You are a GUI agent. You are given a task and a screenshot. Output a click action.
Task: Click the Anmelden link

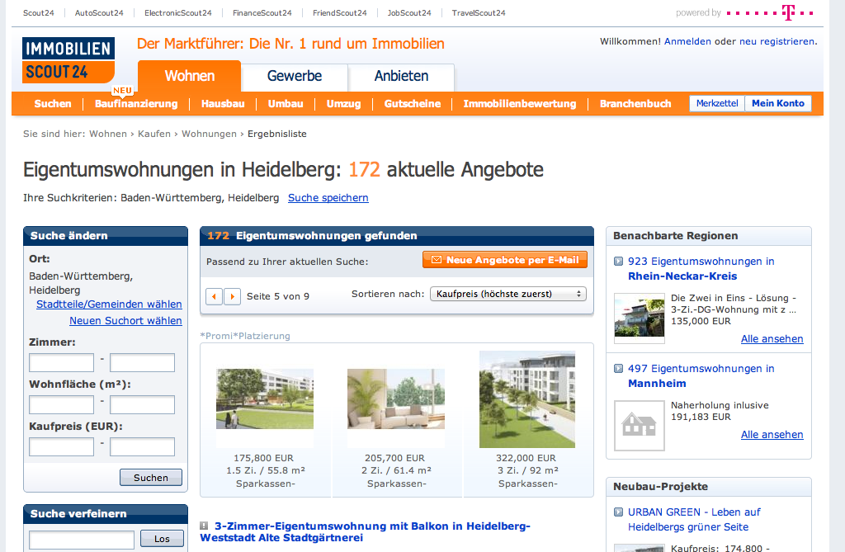pos(687,41)
